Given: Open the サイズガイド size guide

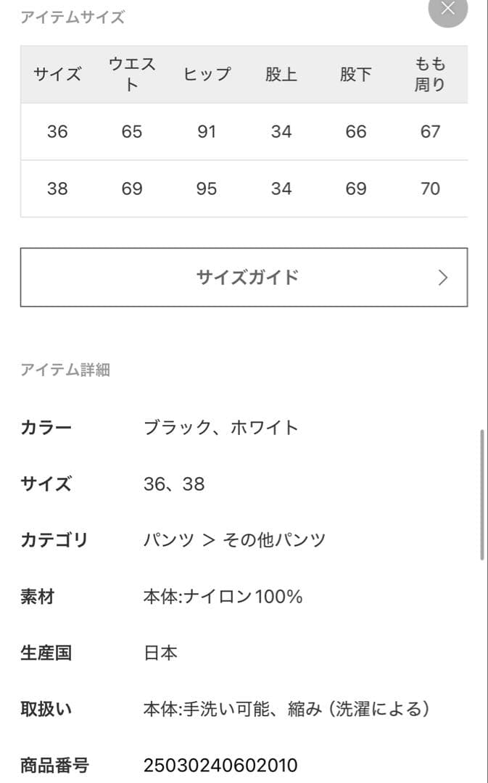Looking at the screenshot, I should pyautogui.click(x=244, y=277).
